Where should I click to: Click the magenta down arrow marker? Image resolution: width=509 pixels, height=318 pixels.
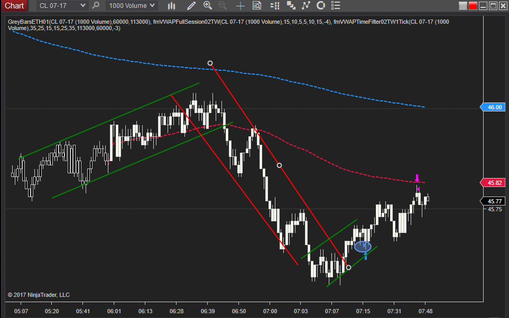point(417,178)
